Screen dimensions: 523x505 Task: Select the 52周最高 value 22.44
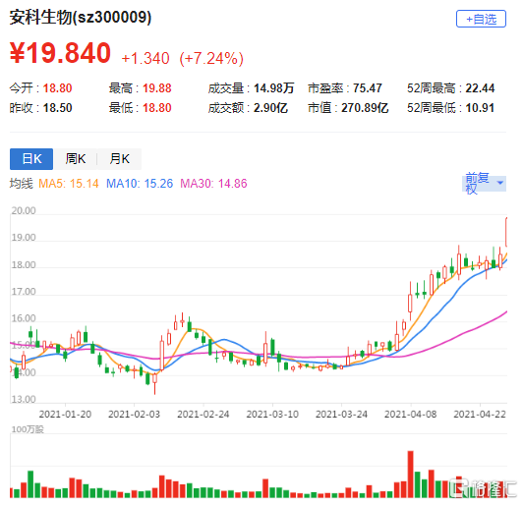point(480,88)
